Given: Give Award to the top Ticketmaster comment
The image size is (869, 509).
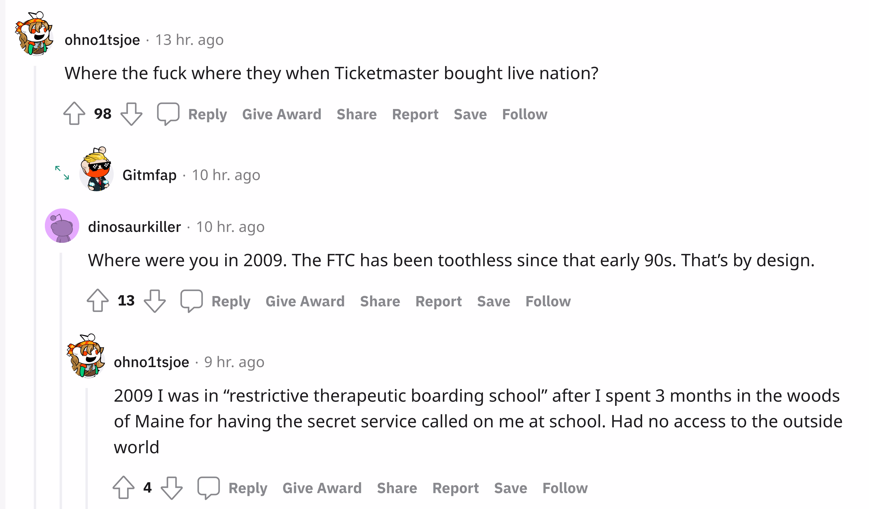Looking at the screenshot, I should [281, 114].
